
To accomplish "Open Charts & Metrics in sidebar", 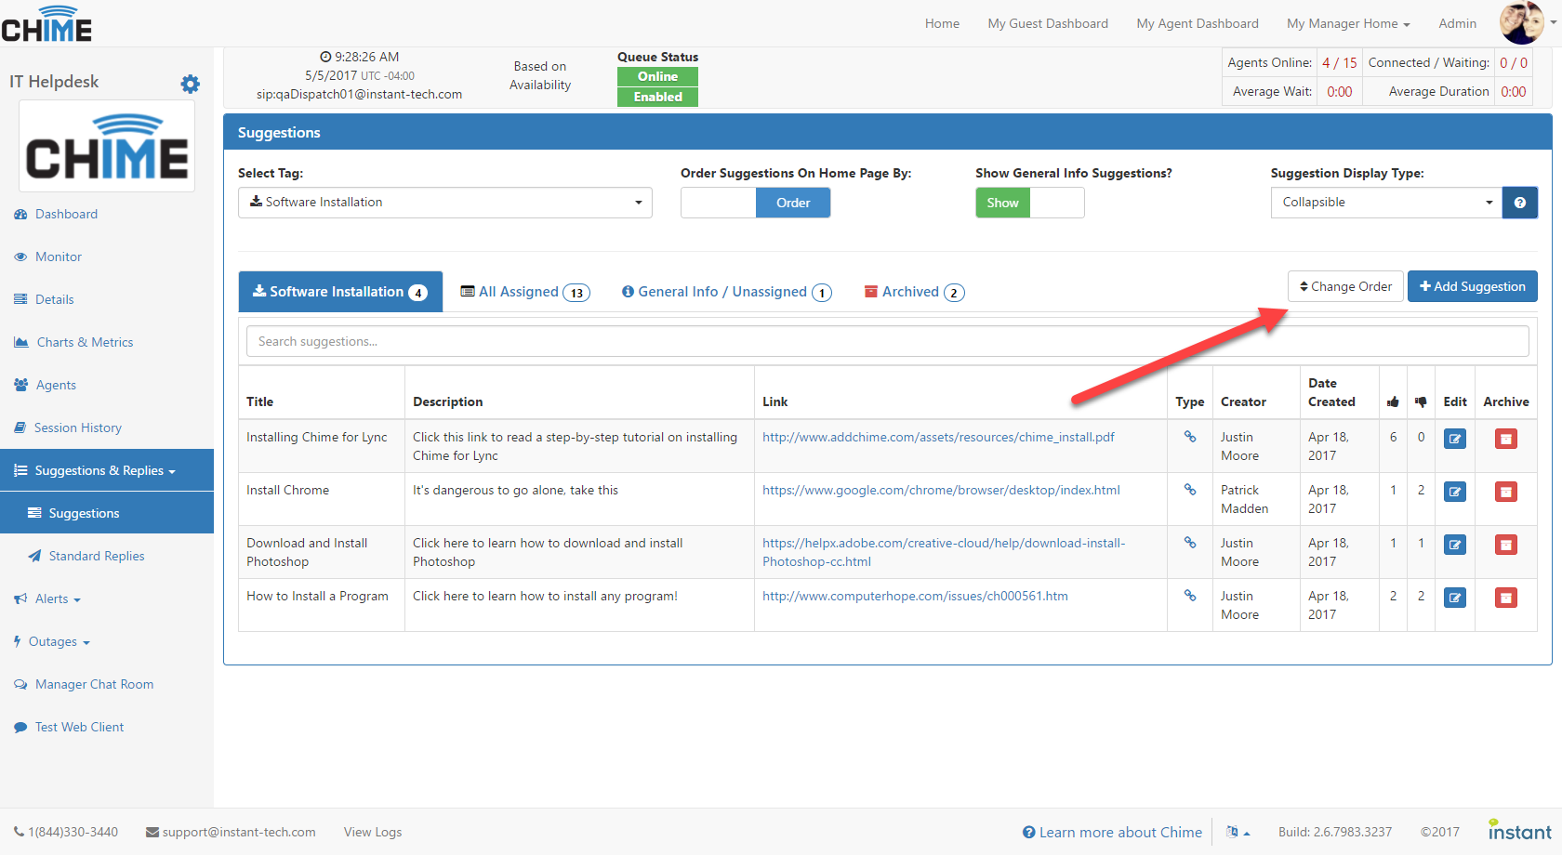I will [85, 342].
